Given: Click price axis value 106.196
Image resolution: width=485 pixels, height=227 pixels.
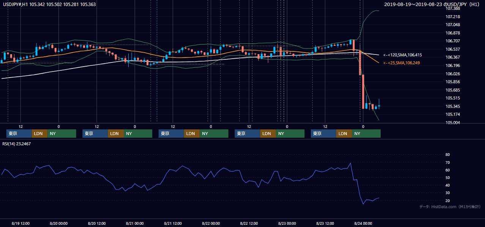Looking at the screenshot, I should click(453, 65).
